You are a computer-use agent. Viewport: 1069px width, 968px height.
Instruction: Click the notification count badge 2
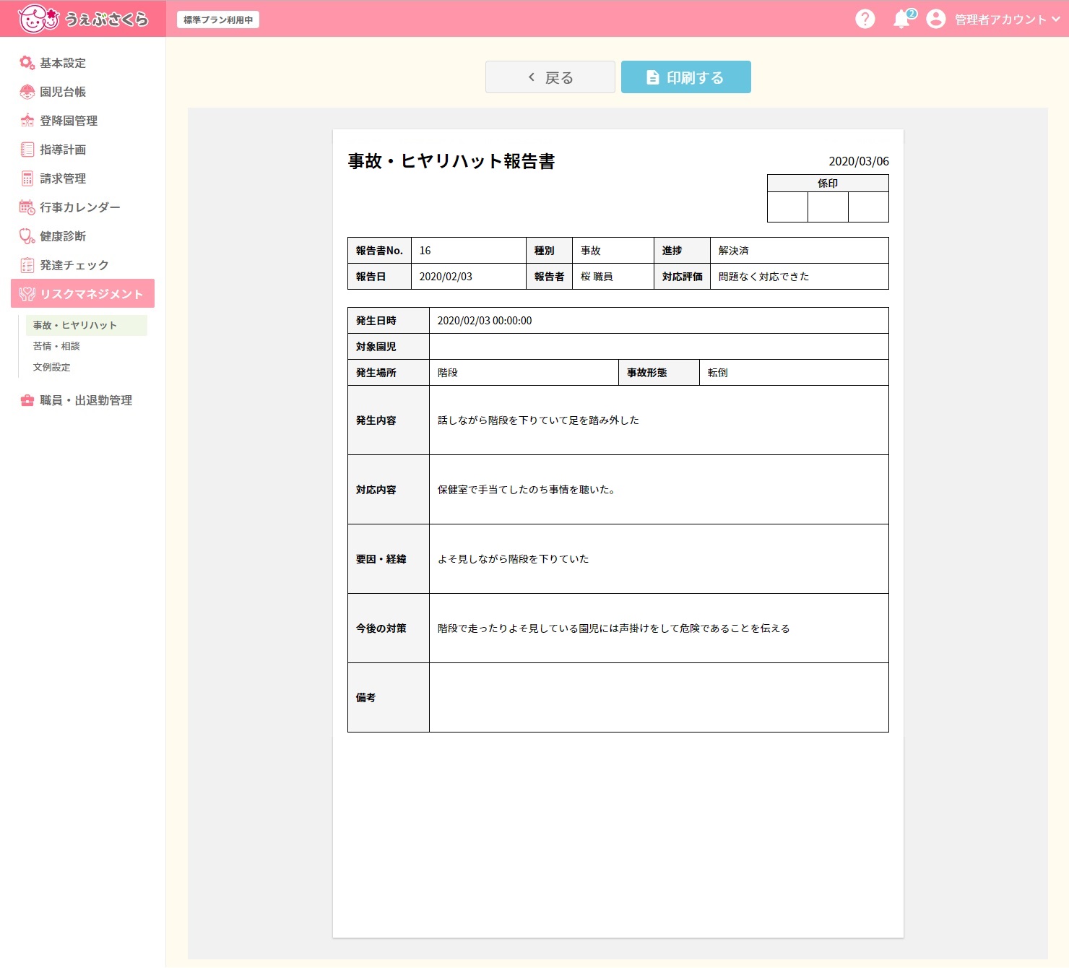912,13
